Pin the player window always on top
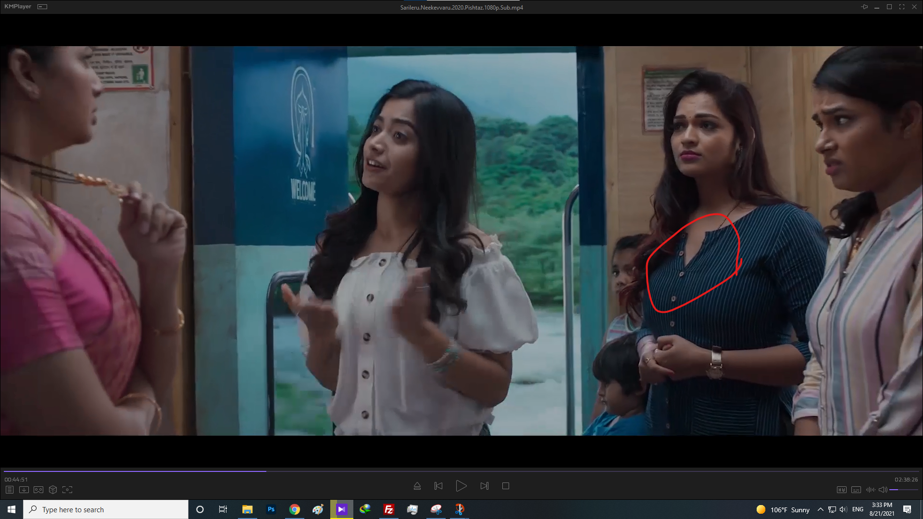 click(x=864, y=7)
